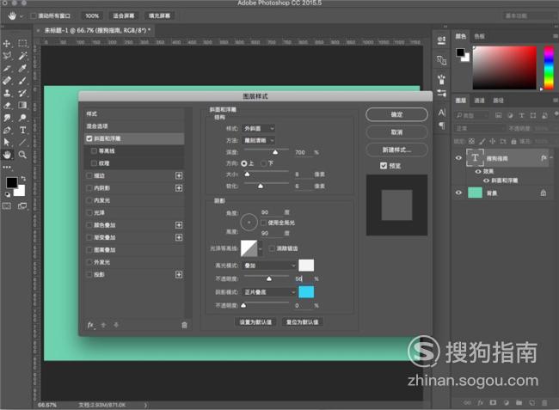Image resolution: width=559 pixels, height=410 pixels.
Task: Select the Hand tool in toolbox
Action: [7, 155]
